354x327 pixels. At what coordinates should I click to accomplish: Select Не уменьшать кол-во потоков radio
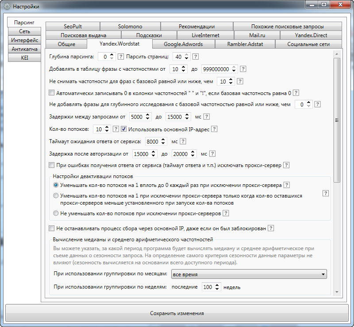click(56, 213)
